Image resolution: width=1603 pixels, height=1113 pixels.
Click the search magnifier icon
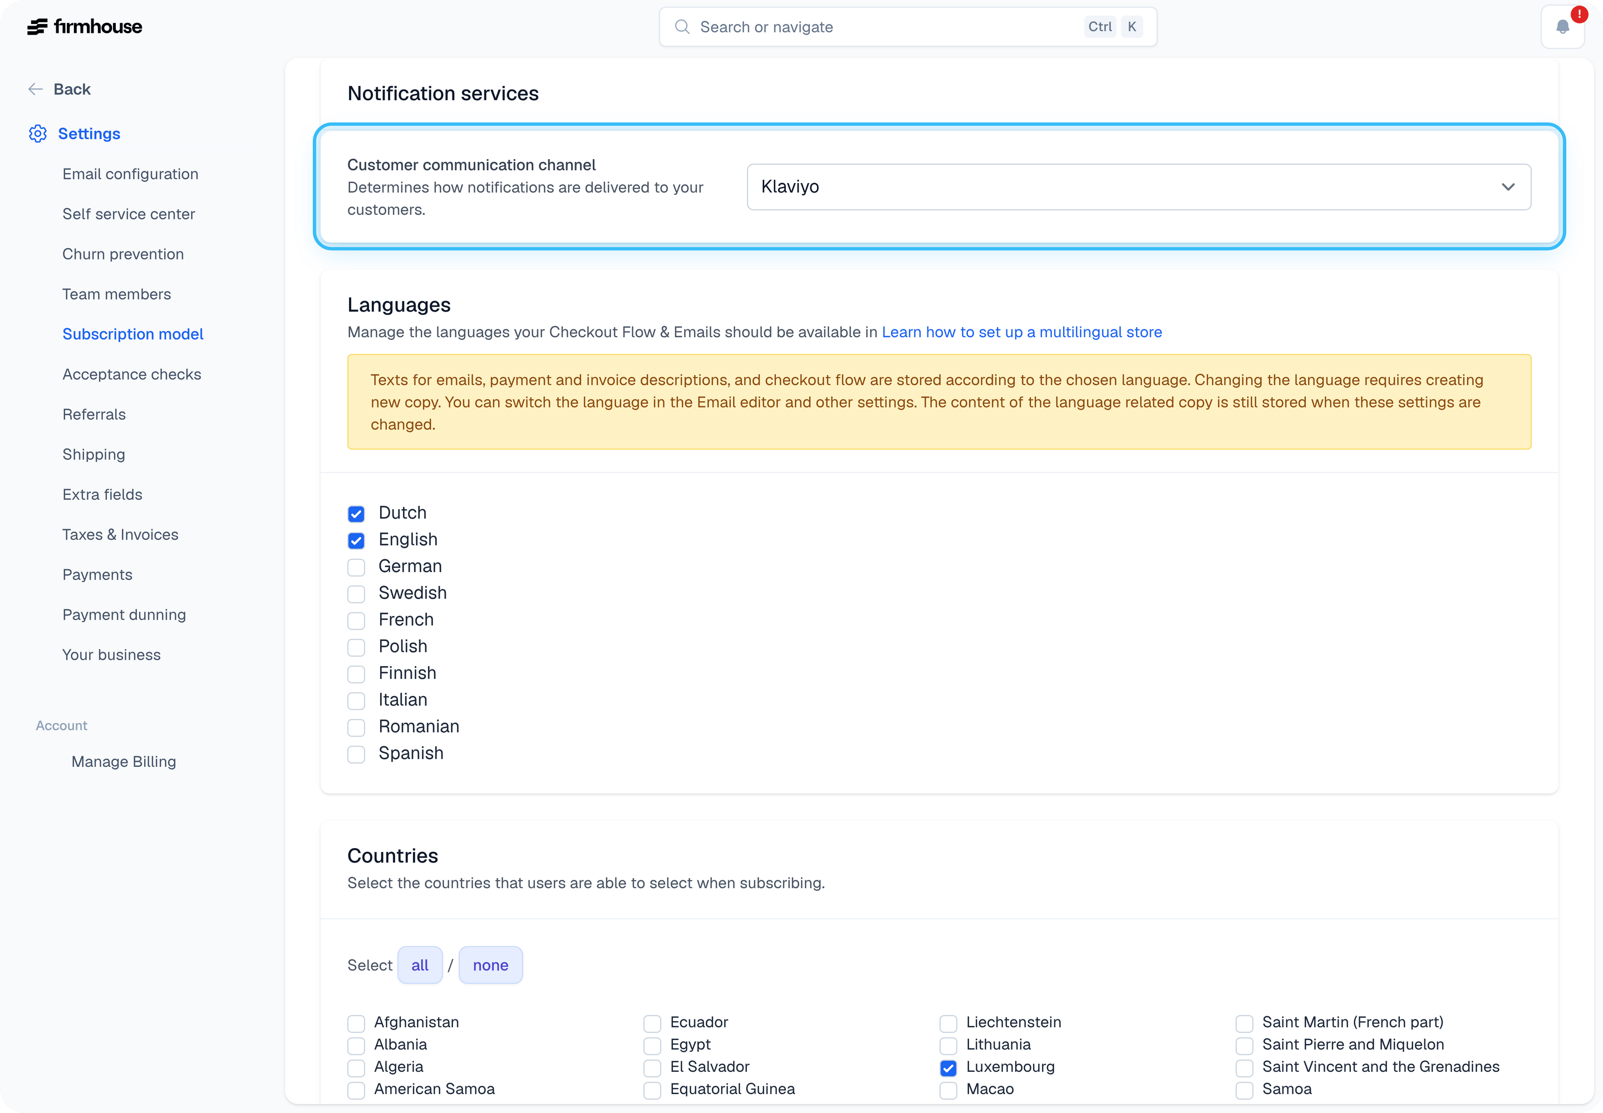(x=682, y=27)
